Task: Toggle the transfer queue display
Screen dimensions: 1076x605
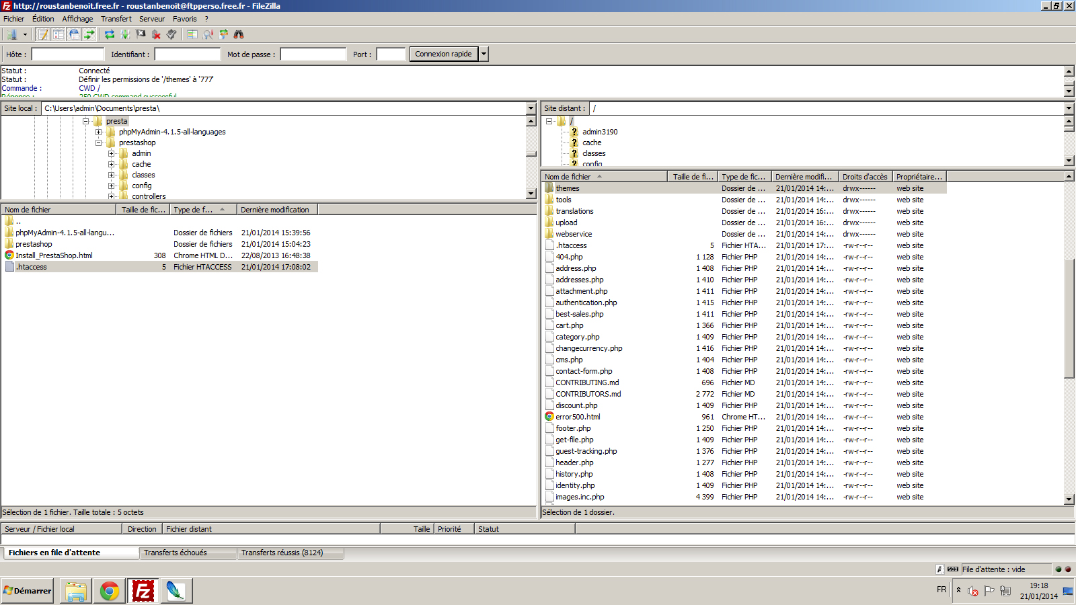Action: click(89, 34)
